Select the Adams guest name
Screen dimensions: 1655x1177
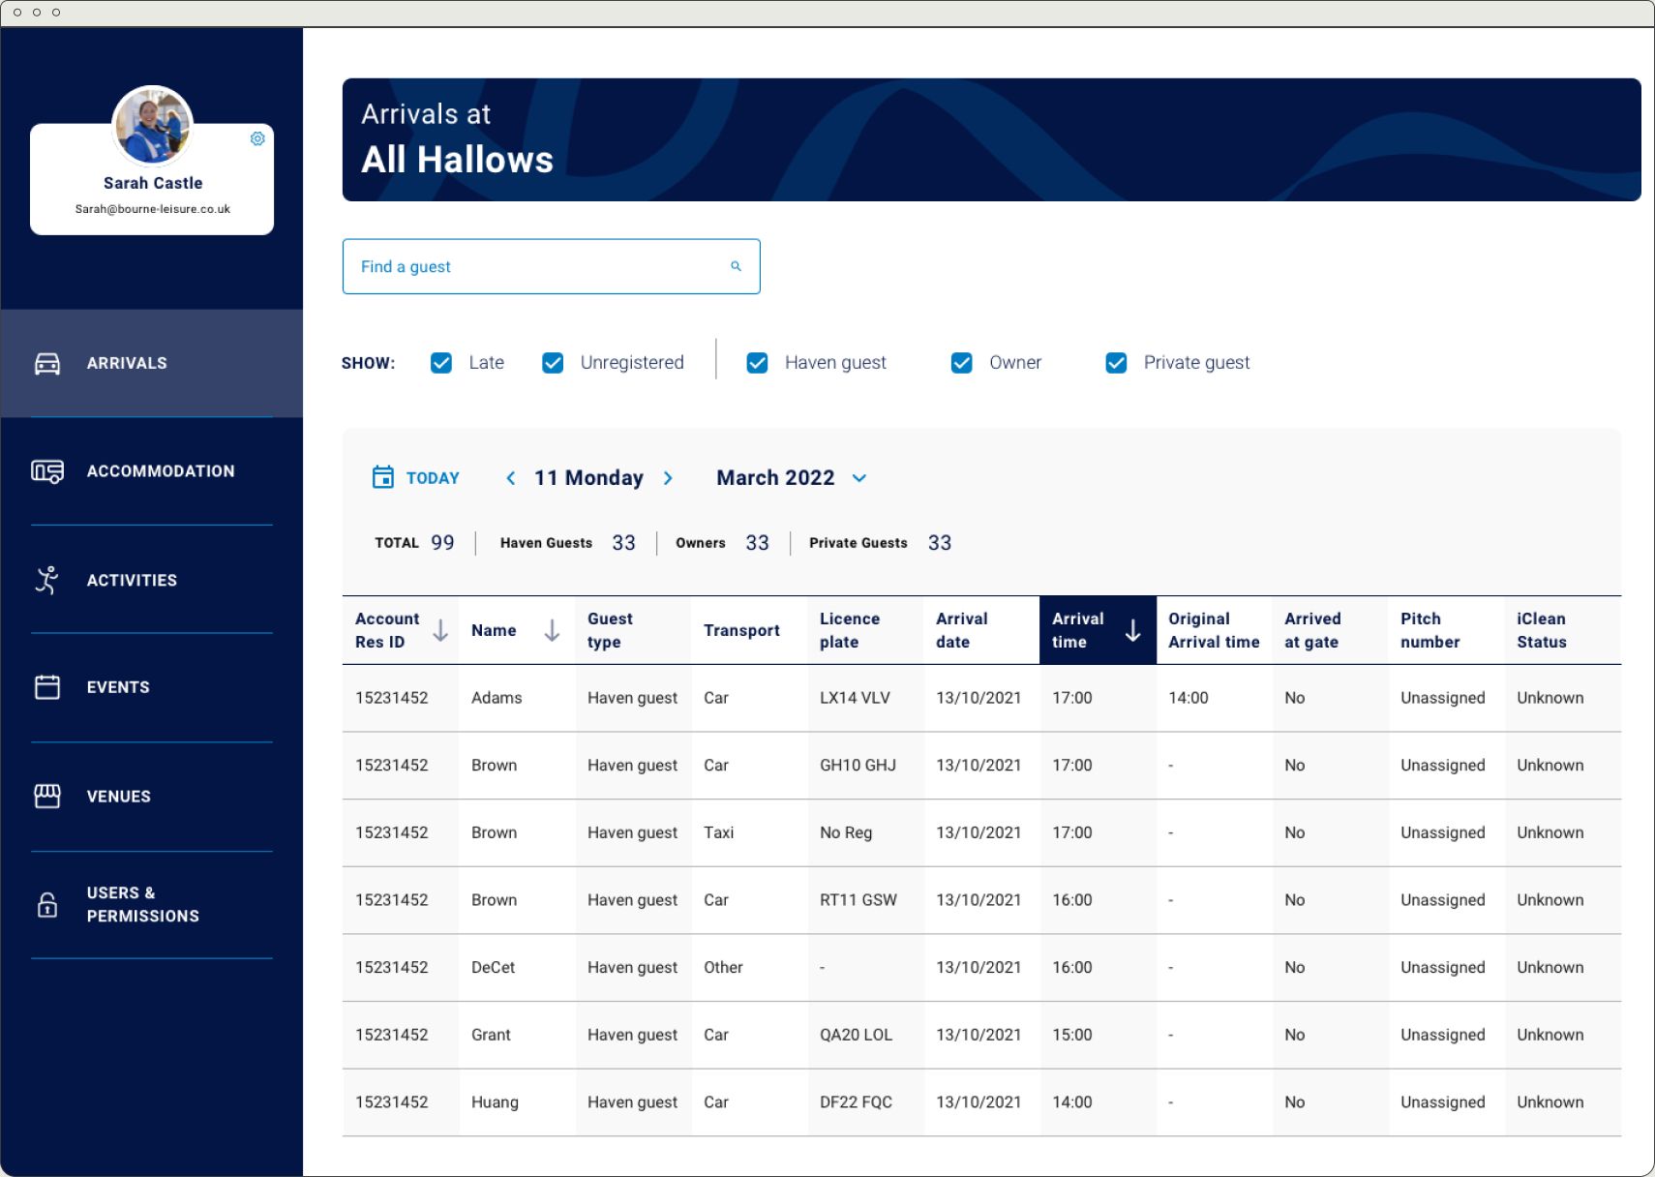[x=496, y=698]
